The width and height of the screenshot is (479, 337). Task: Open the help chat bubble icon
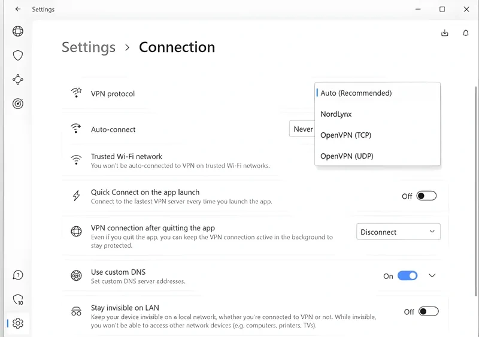(18, 275)
